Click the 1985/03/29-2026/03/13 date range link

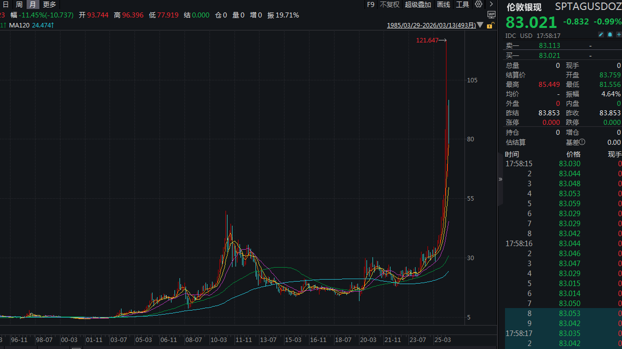click(x=431, y=25)
